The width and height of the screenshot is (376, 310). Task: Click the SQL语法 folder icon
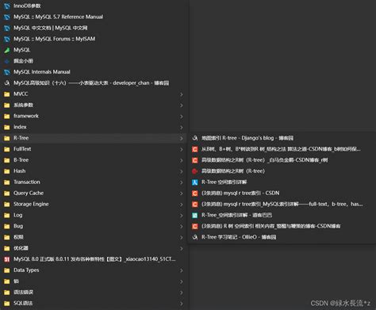7,304
